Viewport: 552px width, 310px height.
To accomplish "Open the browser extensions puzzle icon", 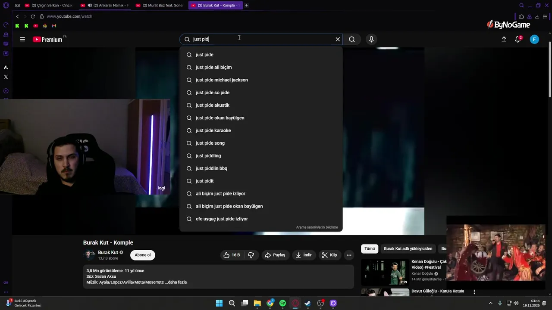I will tap(521, 17).
